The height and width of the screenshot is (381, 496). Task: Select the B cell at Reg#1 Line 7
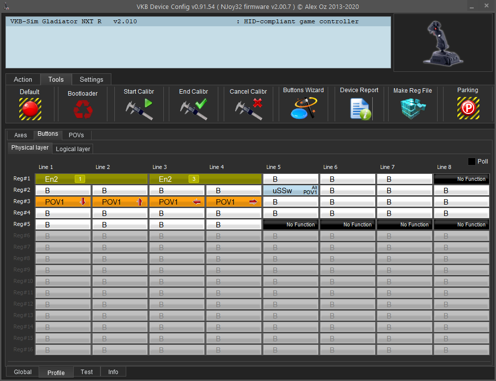(404, 179)
